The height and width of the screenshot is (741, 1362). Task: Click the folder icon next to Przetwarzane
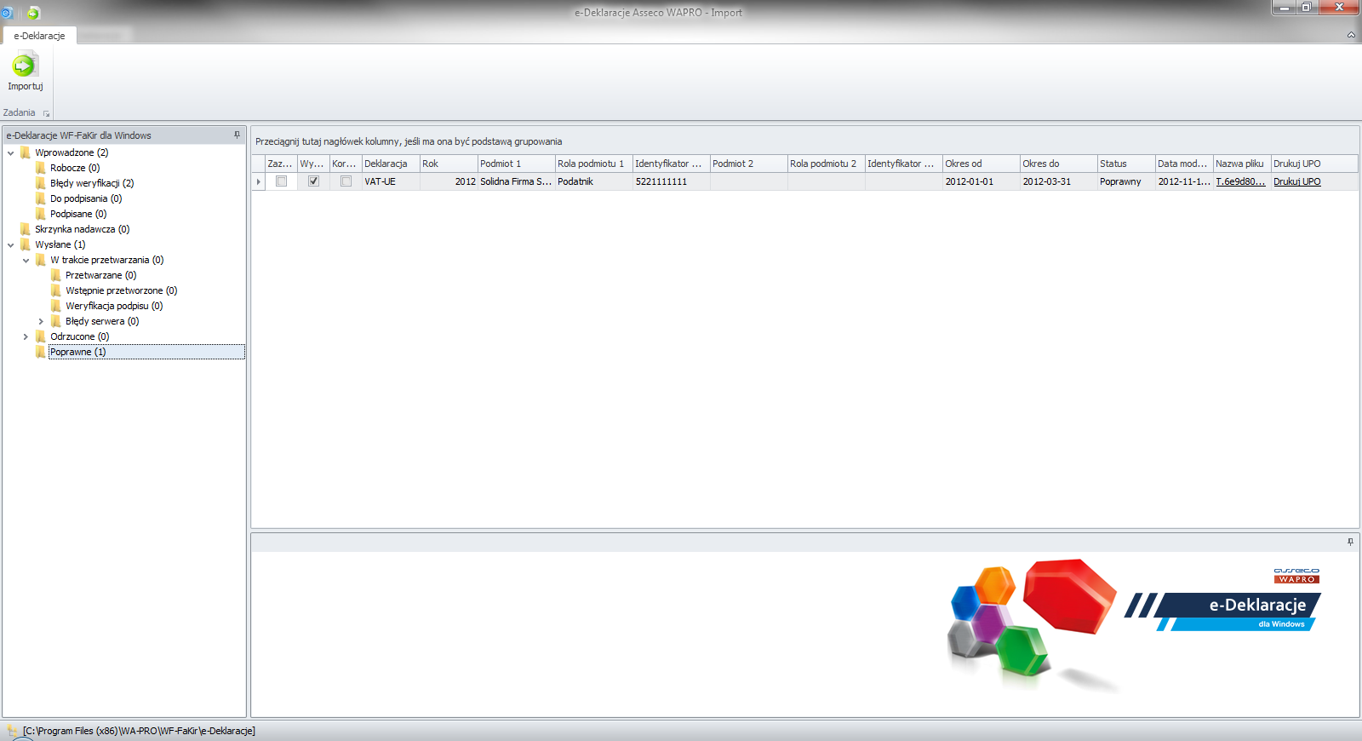55,275
